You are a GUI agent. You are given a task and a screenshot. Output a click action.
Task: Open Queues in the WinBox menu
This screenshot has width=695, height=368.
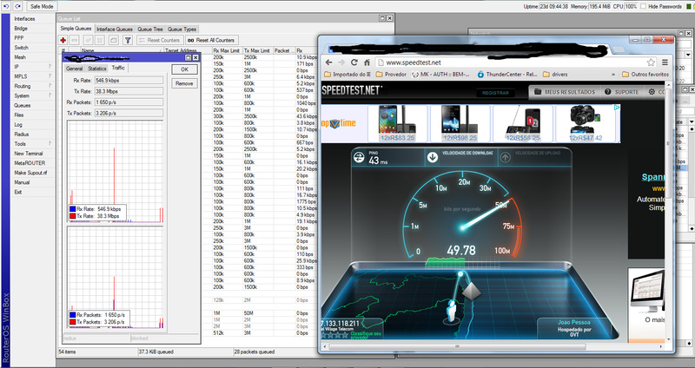23,105
